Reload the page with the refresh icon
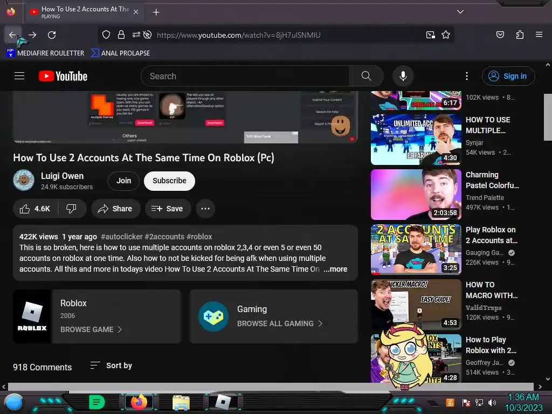This screenshot has height=414, width=552. [x=52, y=35]
